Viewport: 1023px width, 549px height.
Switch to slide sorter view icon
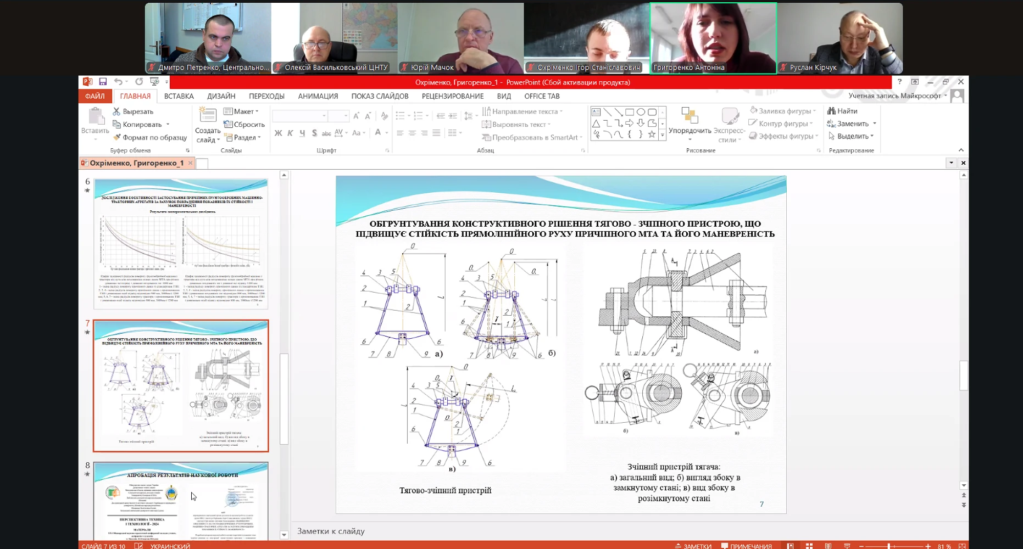pyautogui.click(x=809, y=546)
